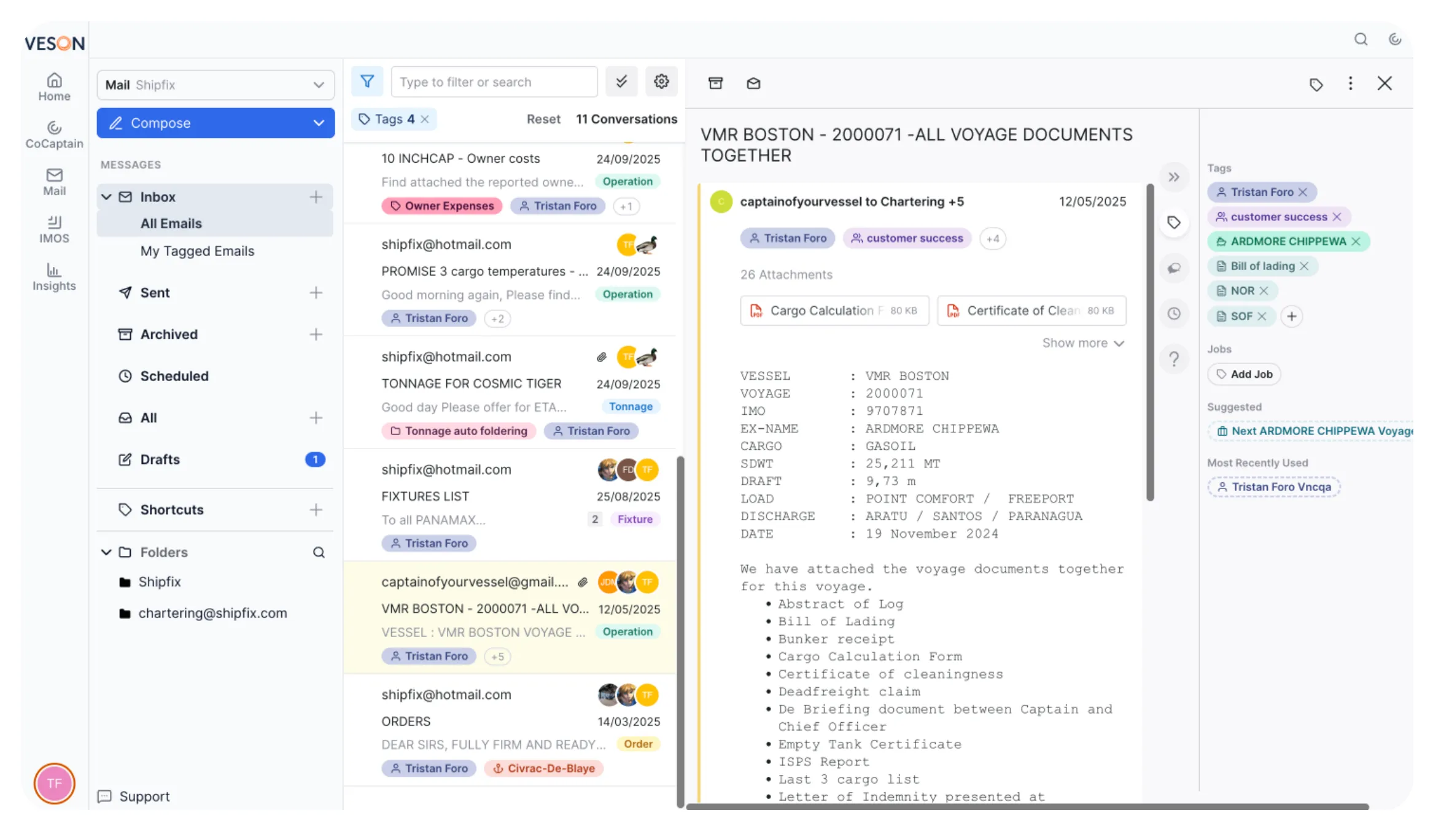The height and width of the screenshot is (832, 1433).
Task: Open the Certificate of Clean PDF attachment
Action: point(1031,310)
